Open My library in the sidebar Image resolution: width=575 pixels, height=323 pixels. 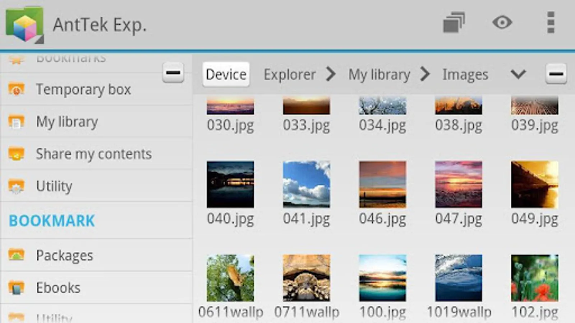[96, 122]
